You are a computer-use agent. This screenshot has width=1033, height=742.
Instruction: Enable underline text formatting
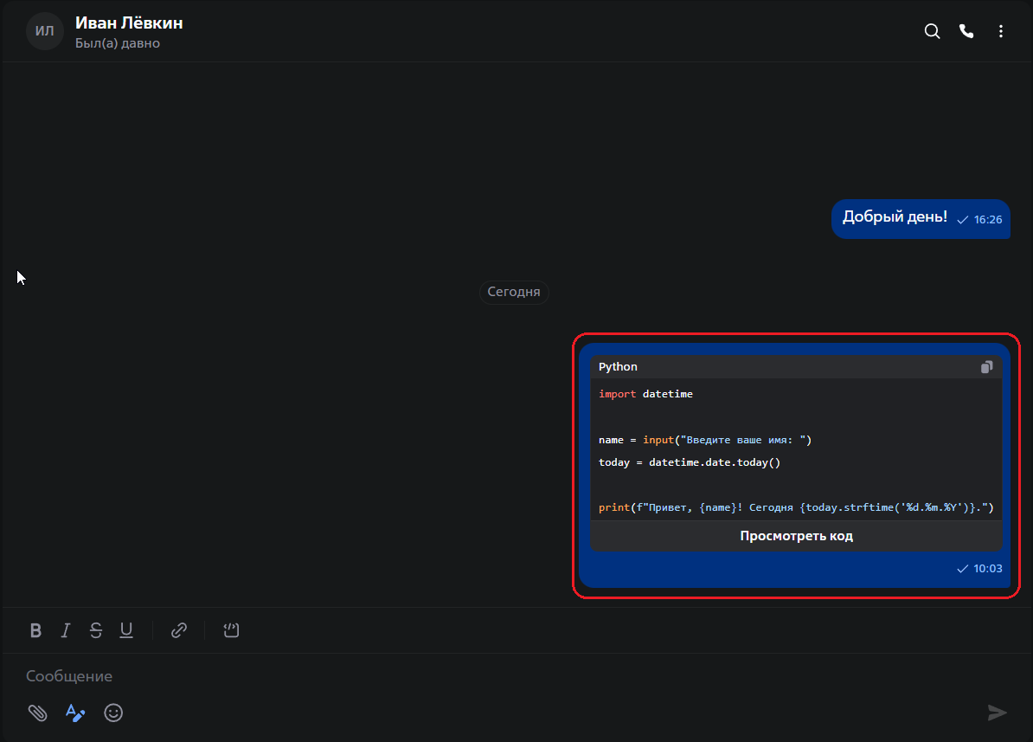tap(126, 630)
